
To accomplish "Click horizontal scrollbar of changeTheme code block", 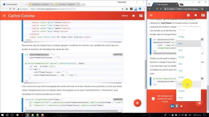I will pos(72,111).
